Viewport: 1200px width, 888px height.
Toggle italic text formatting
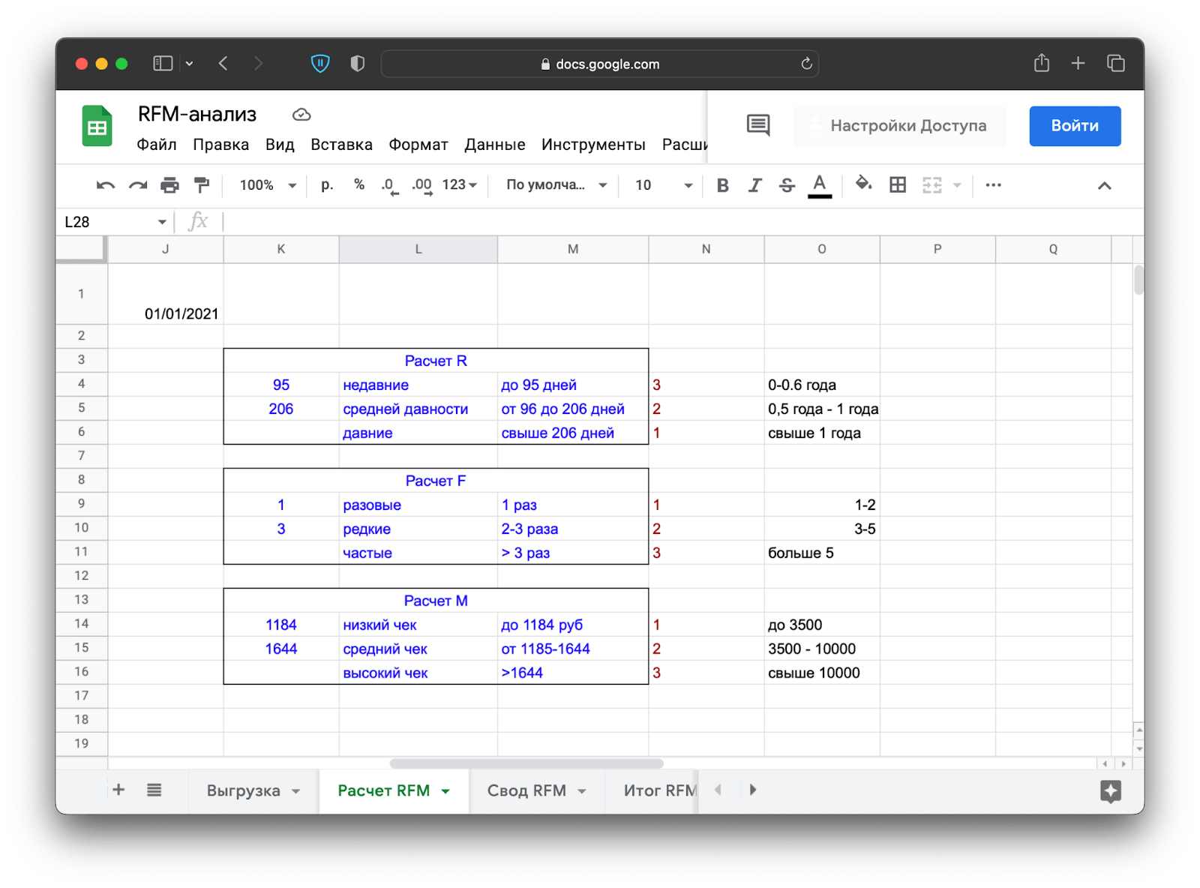(754, 185)
